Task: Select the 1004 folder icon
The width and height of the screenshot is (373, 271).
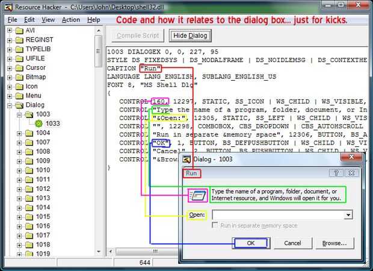Action: click(x=29, y=133)
